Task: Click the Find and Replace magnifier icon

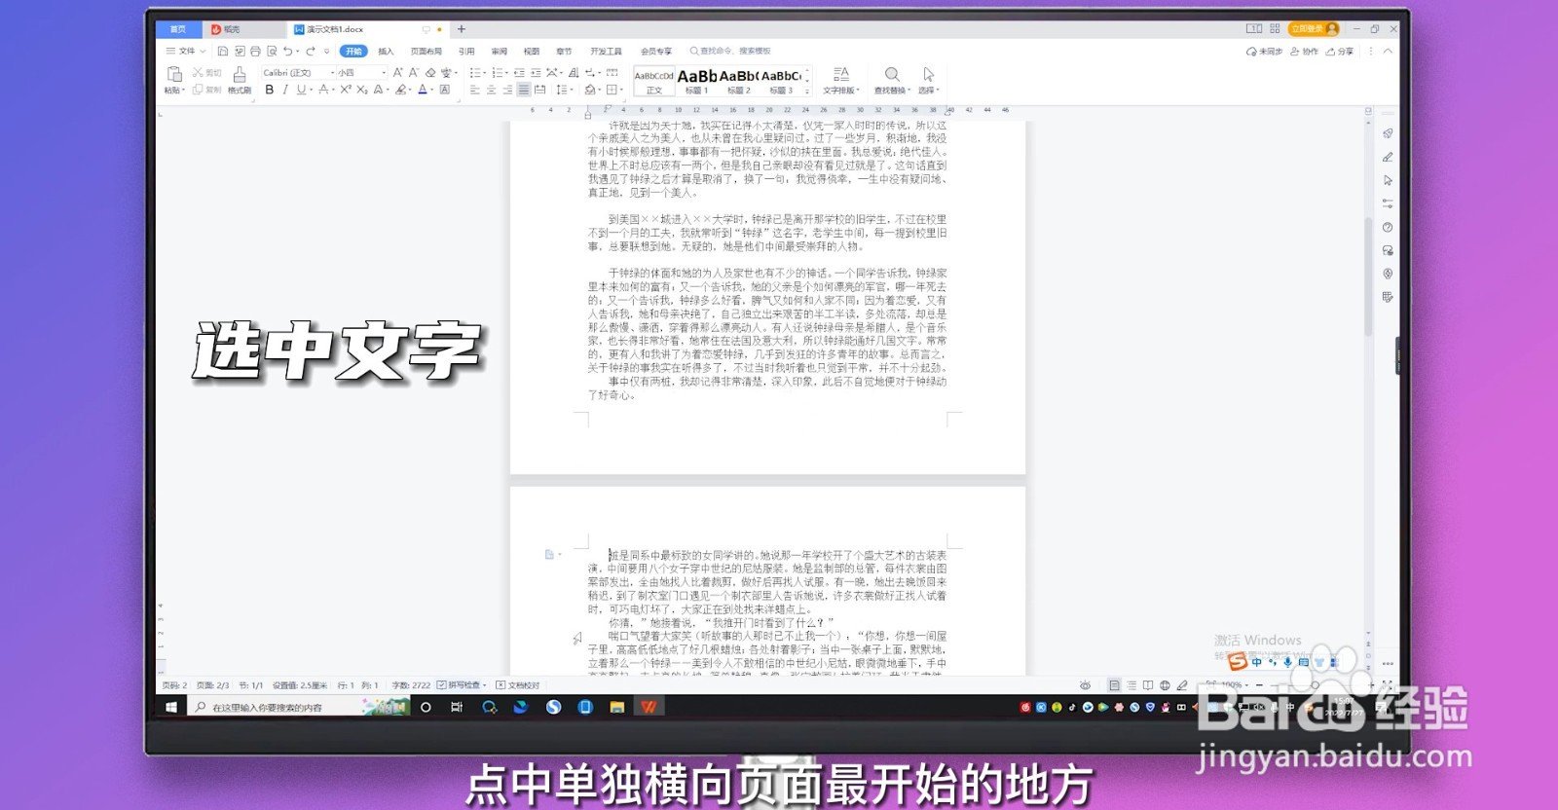Action: pyautogui.click(x=891, y=74)
